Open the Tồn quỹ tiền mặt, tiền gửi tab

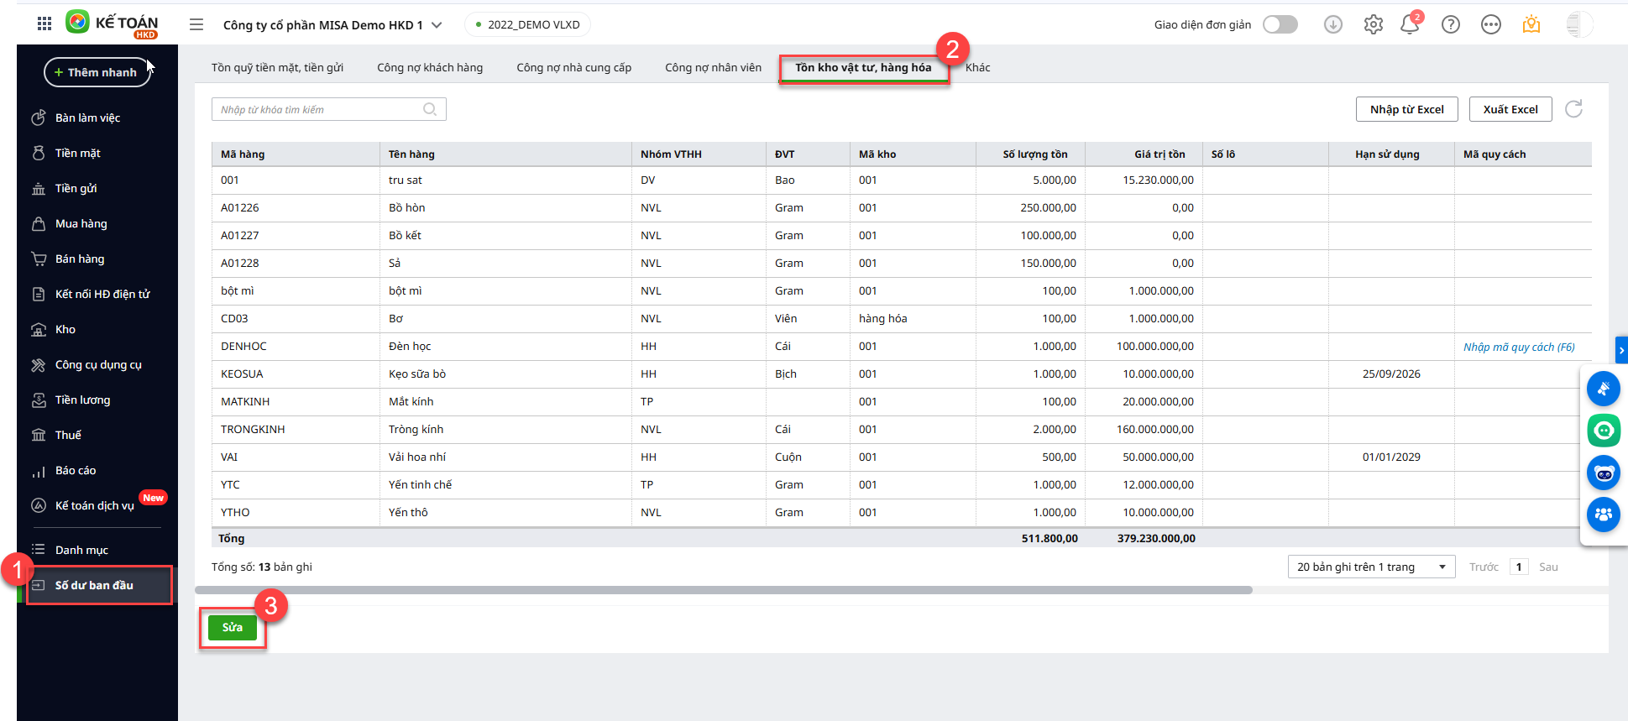(x=277, y=68)
